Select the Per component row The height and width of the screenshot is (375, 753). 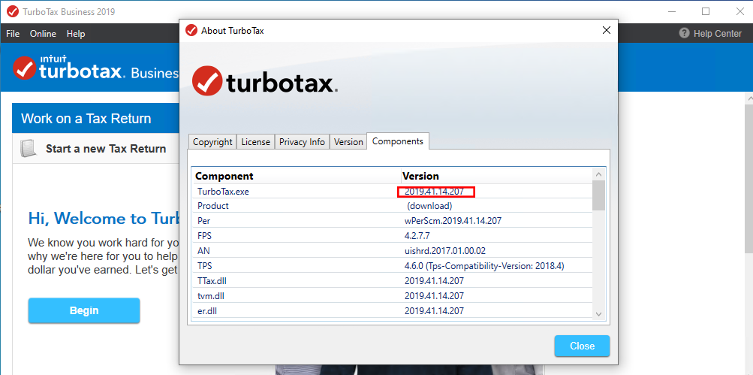(393, 221)
